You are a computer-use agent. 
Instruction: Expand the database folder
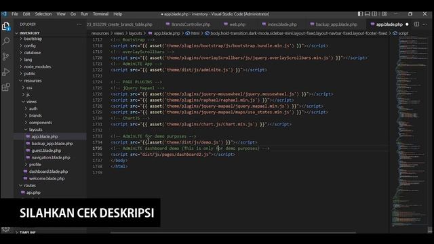point(32,53)
